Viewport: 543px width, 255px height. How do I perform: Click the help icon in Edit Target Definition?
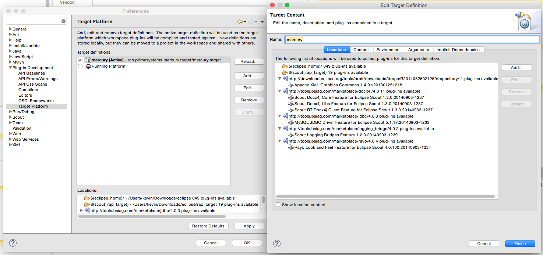click(277, 244)
